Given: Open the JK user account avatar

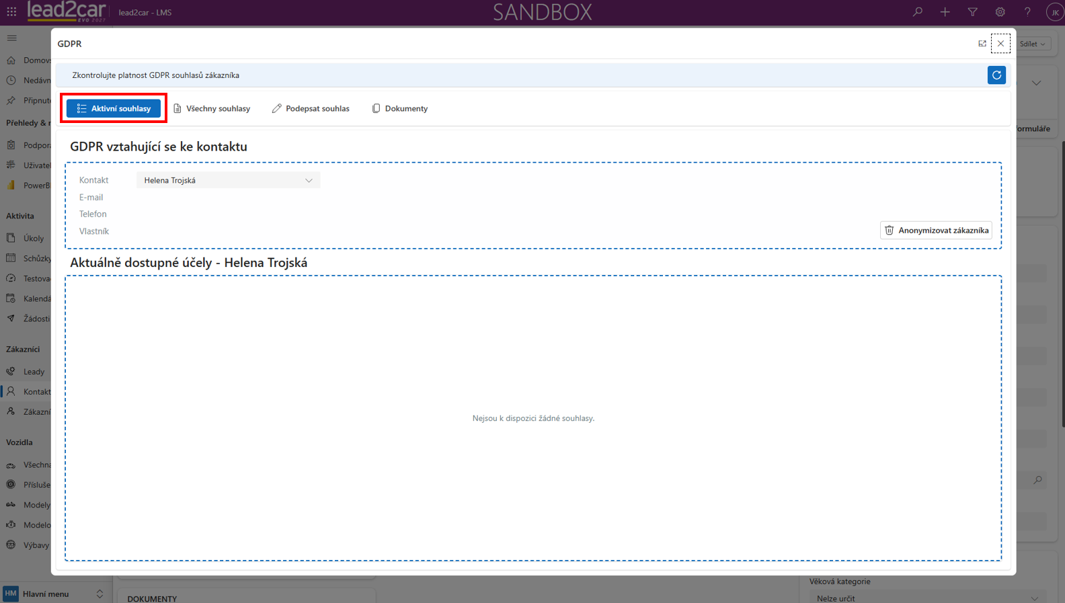Looking at the screenshot, I should [x=1055, y=12].
